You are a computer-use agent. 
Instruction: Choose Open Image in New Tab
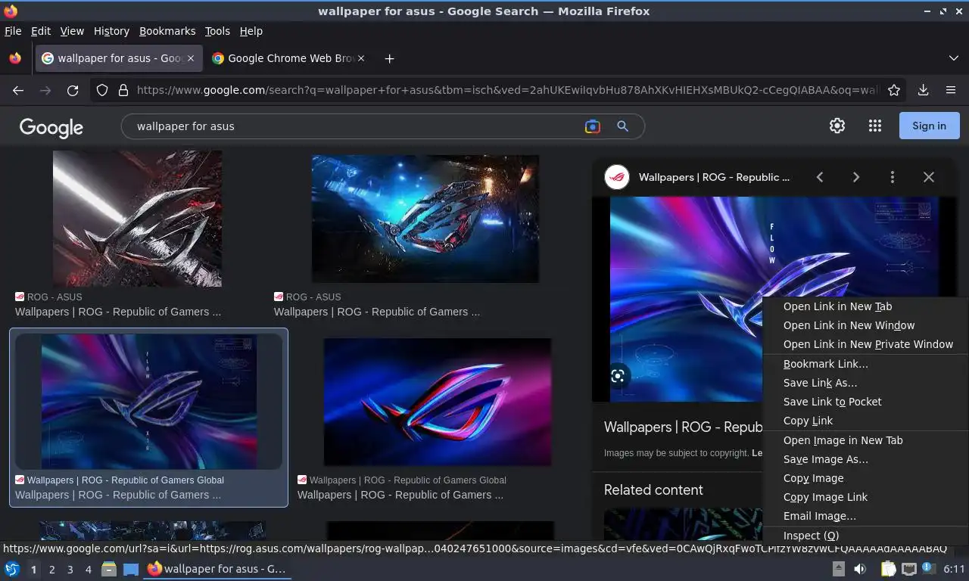[865, 440]
